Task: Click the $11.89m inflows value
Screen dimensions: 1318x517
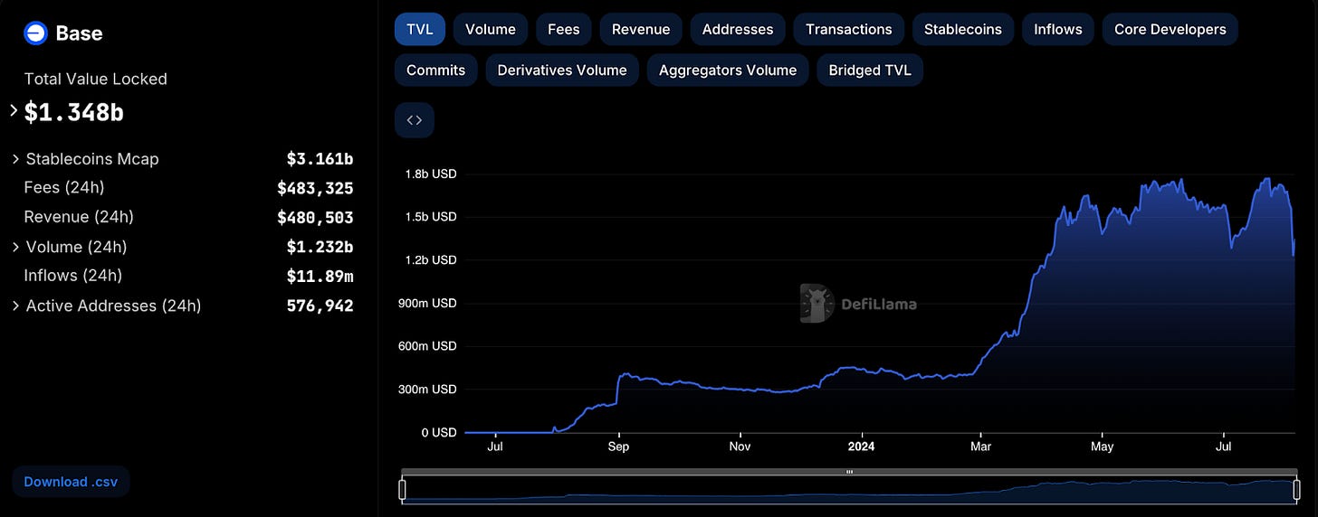Action: click(320, 276)
